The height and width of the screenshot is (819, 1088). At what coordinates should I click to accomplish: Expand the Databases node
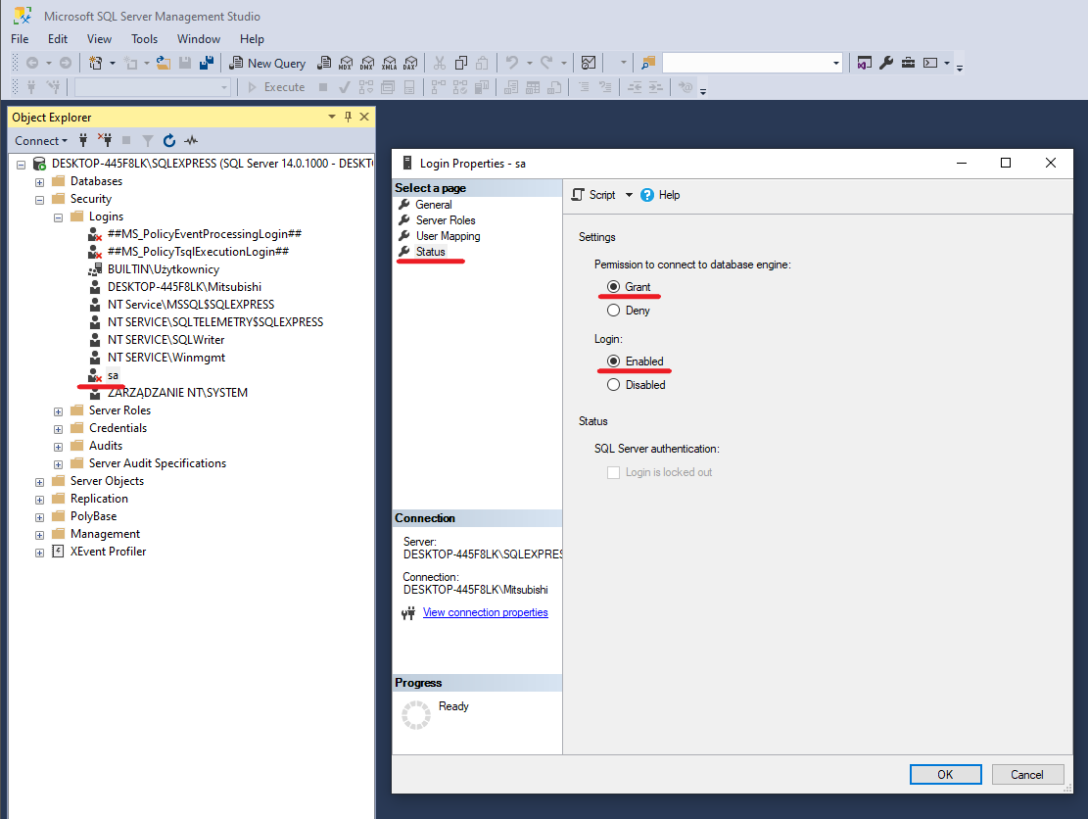point(39,182)
